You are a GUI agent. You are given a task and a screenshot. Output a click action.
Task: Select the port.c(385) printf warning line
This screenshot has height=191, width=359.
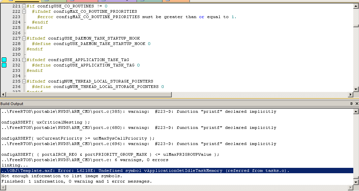(138, 111)
